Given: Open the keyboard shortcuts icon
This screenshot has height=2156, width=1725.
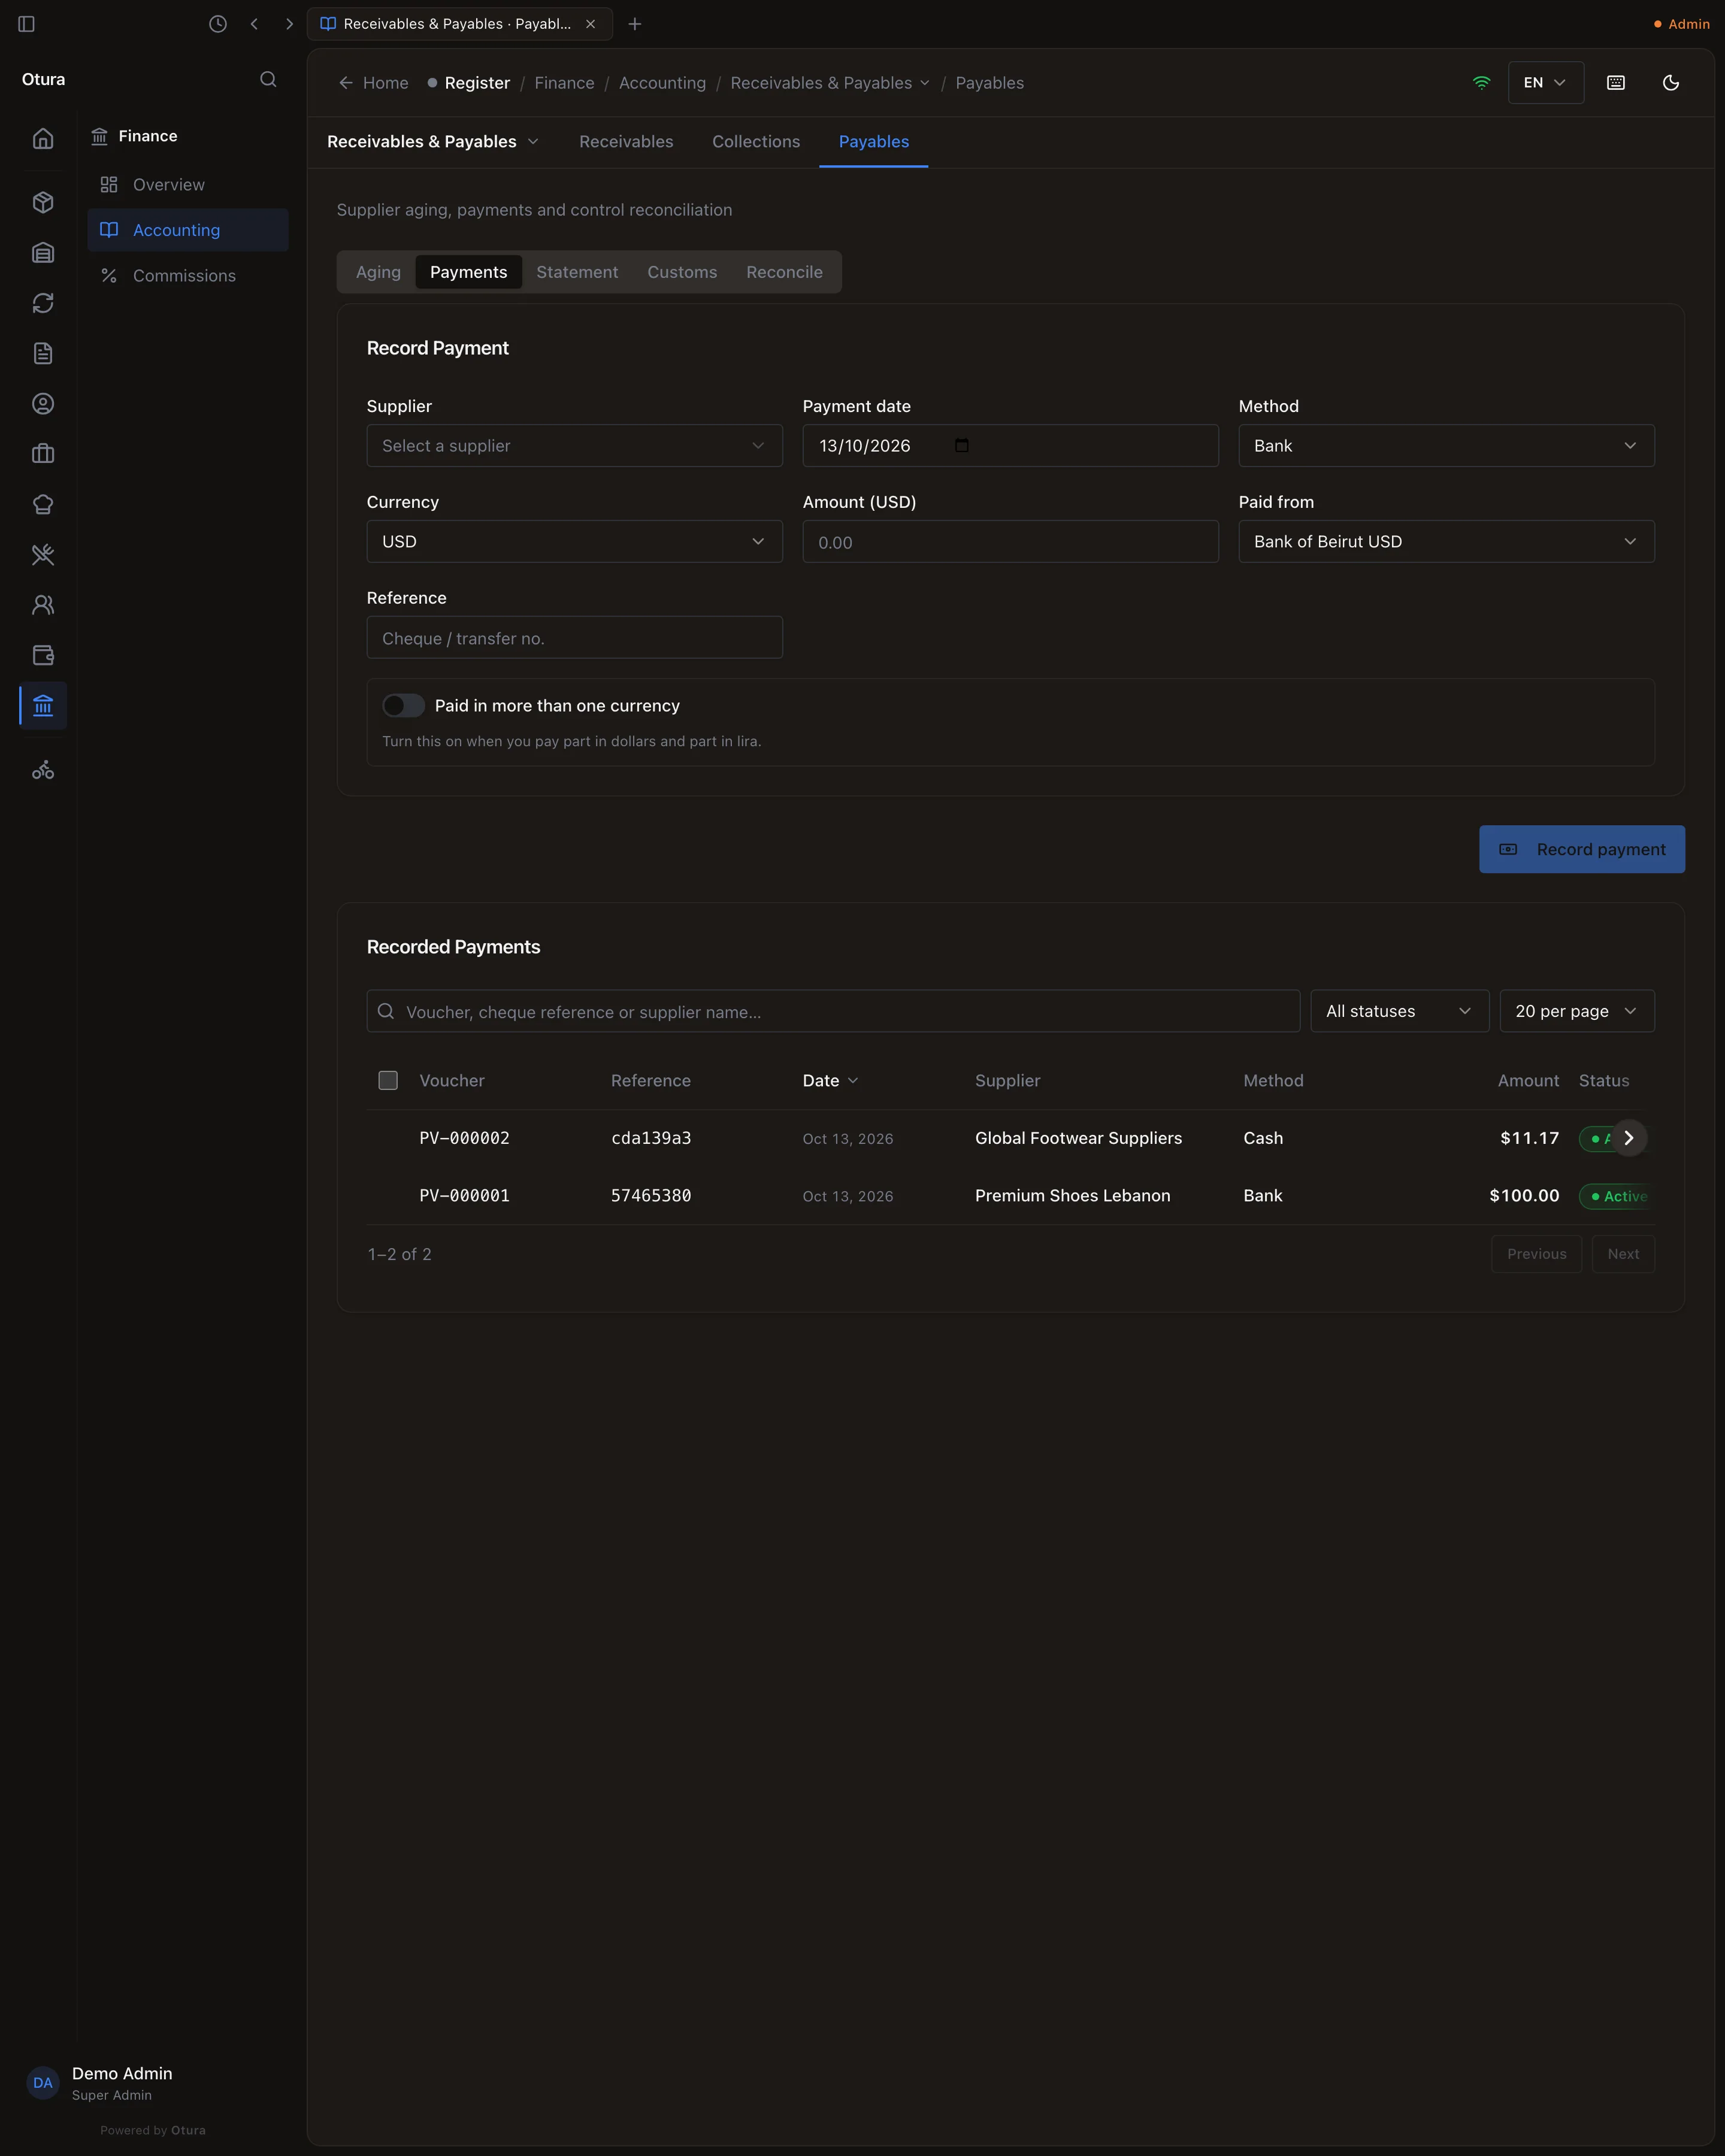Looking at the screenshot, I should pyautogui.click(x=1616, y=83).
